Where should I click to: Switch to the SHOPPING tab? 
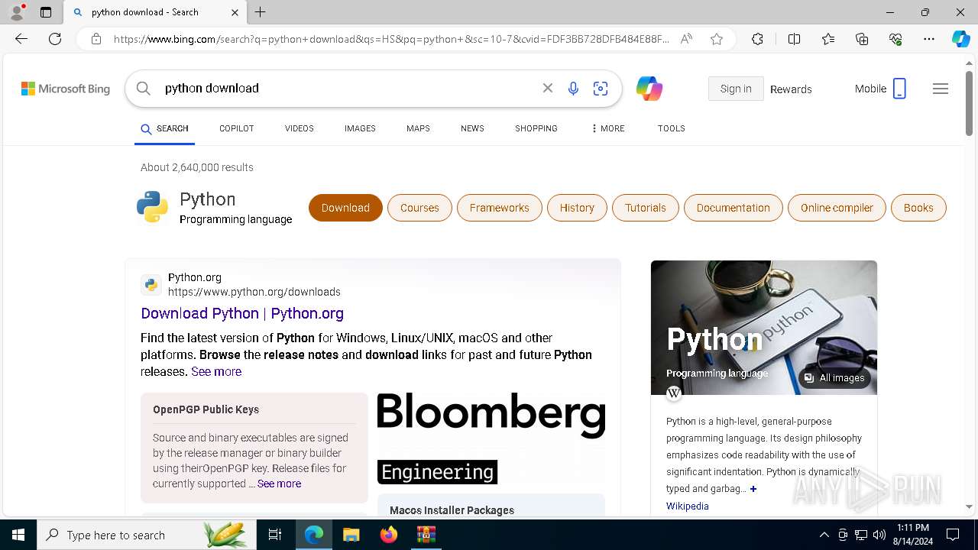536,128
